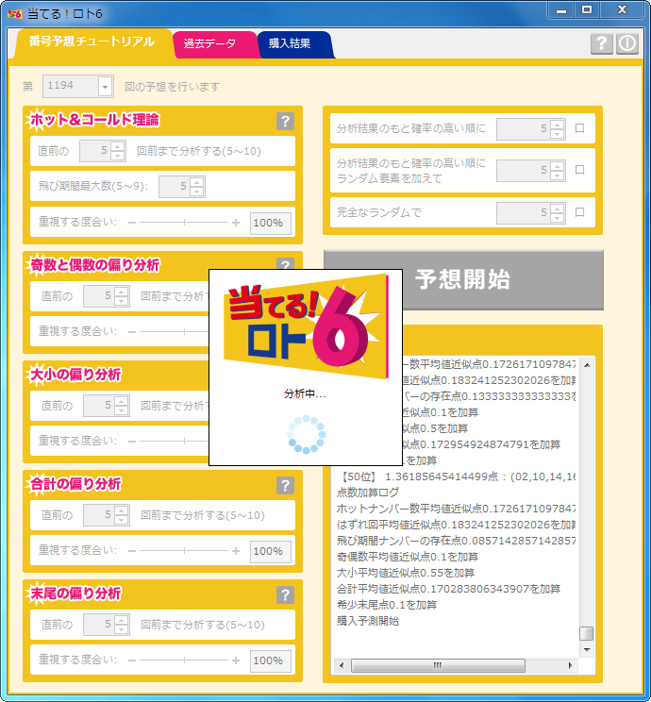Screen dimensions: 651x702
Task: Open the info icon at top right
Action: [x=627, y=43]
